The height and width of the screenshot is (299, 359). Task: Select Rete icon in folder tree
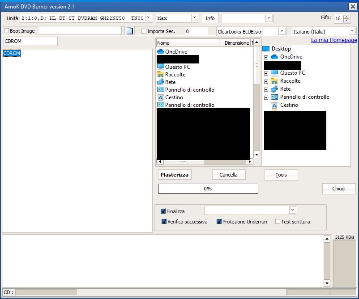coord(274,88)
